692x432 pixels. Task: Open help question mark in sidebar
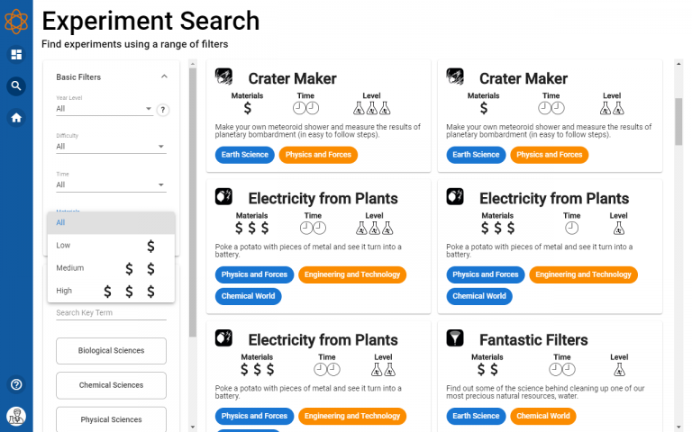point(16,384)
